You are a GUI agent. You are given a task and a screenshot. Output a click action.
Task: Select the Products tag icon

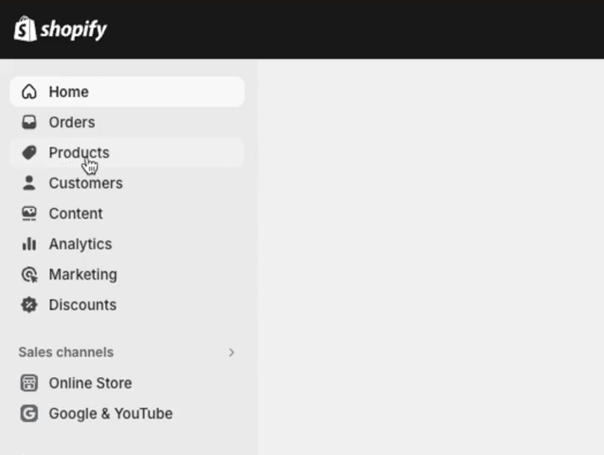tap(29, 153)
